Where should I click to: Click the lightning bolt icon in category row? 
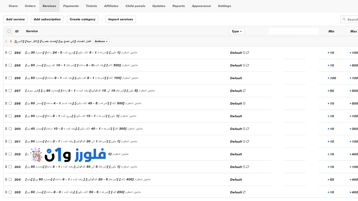point(11,41)
